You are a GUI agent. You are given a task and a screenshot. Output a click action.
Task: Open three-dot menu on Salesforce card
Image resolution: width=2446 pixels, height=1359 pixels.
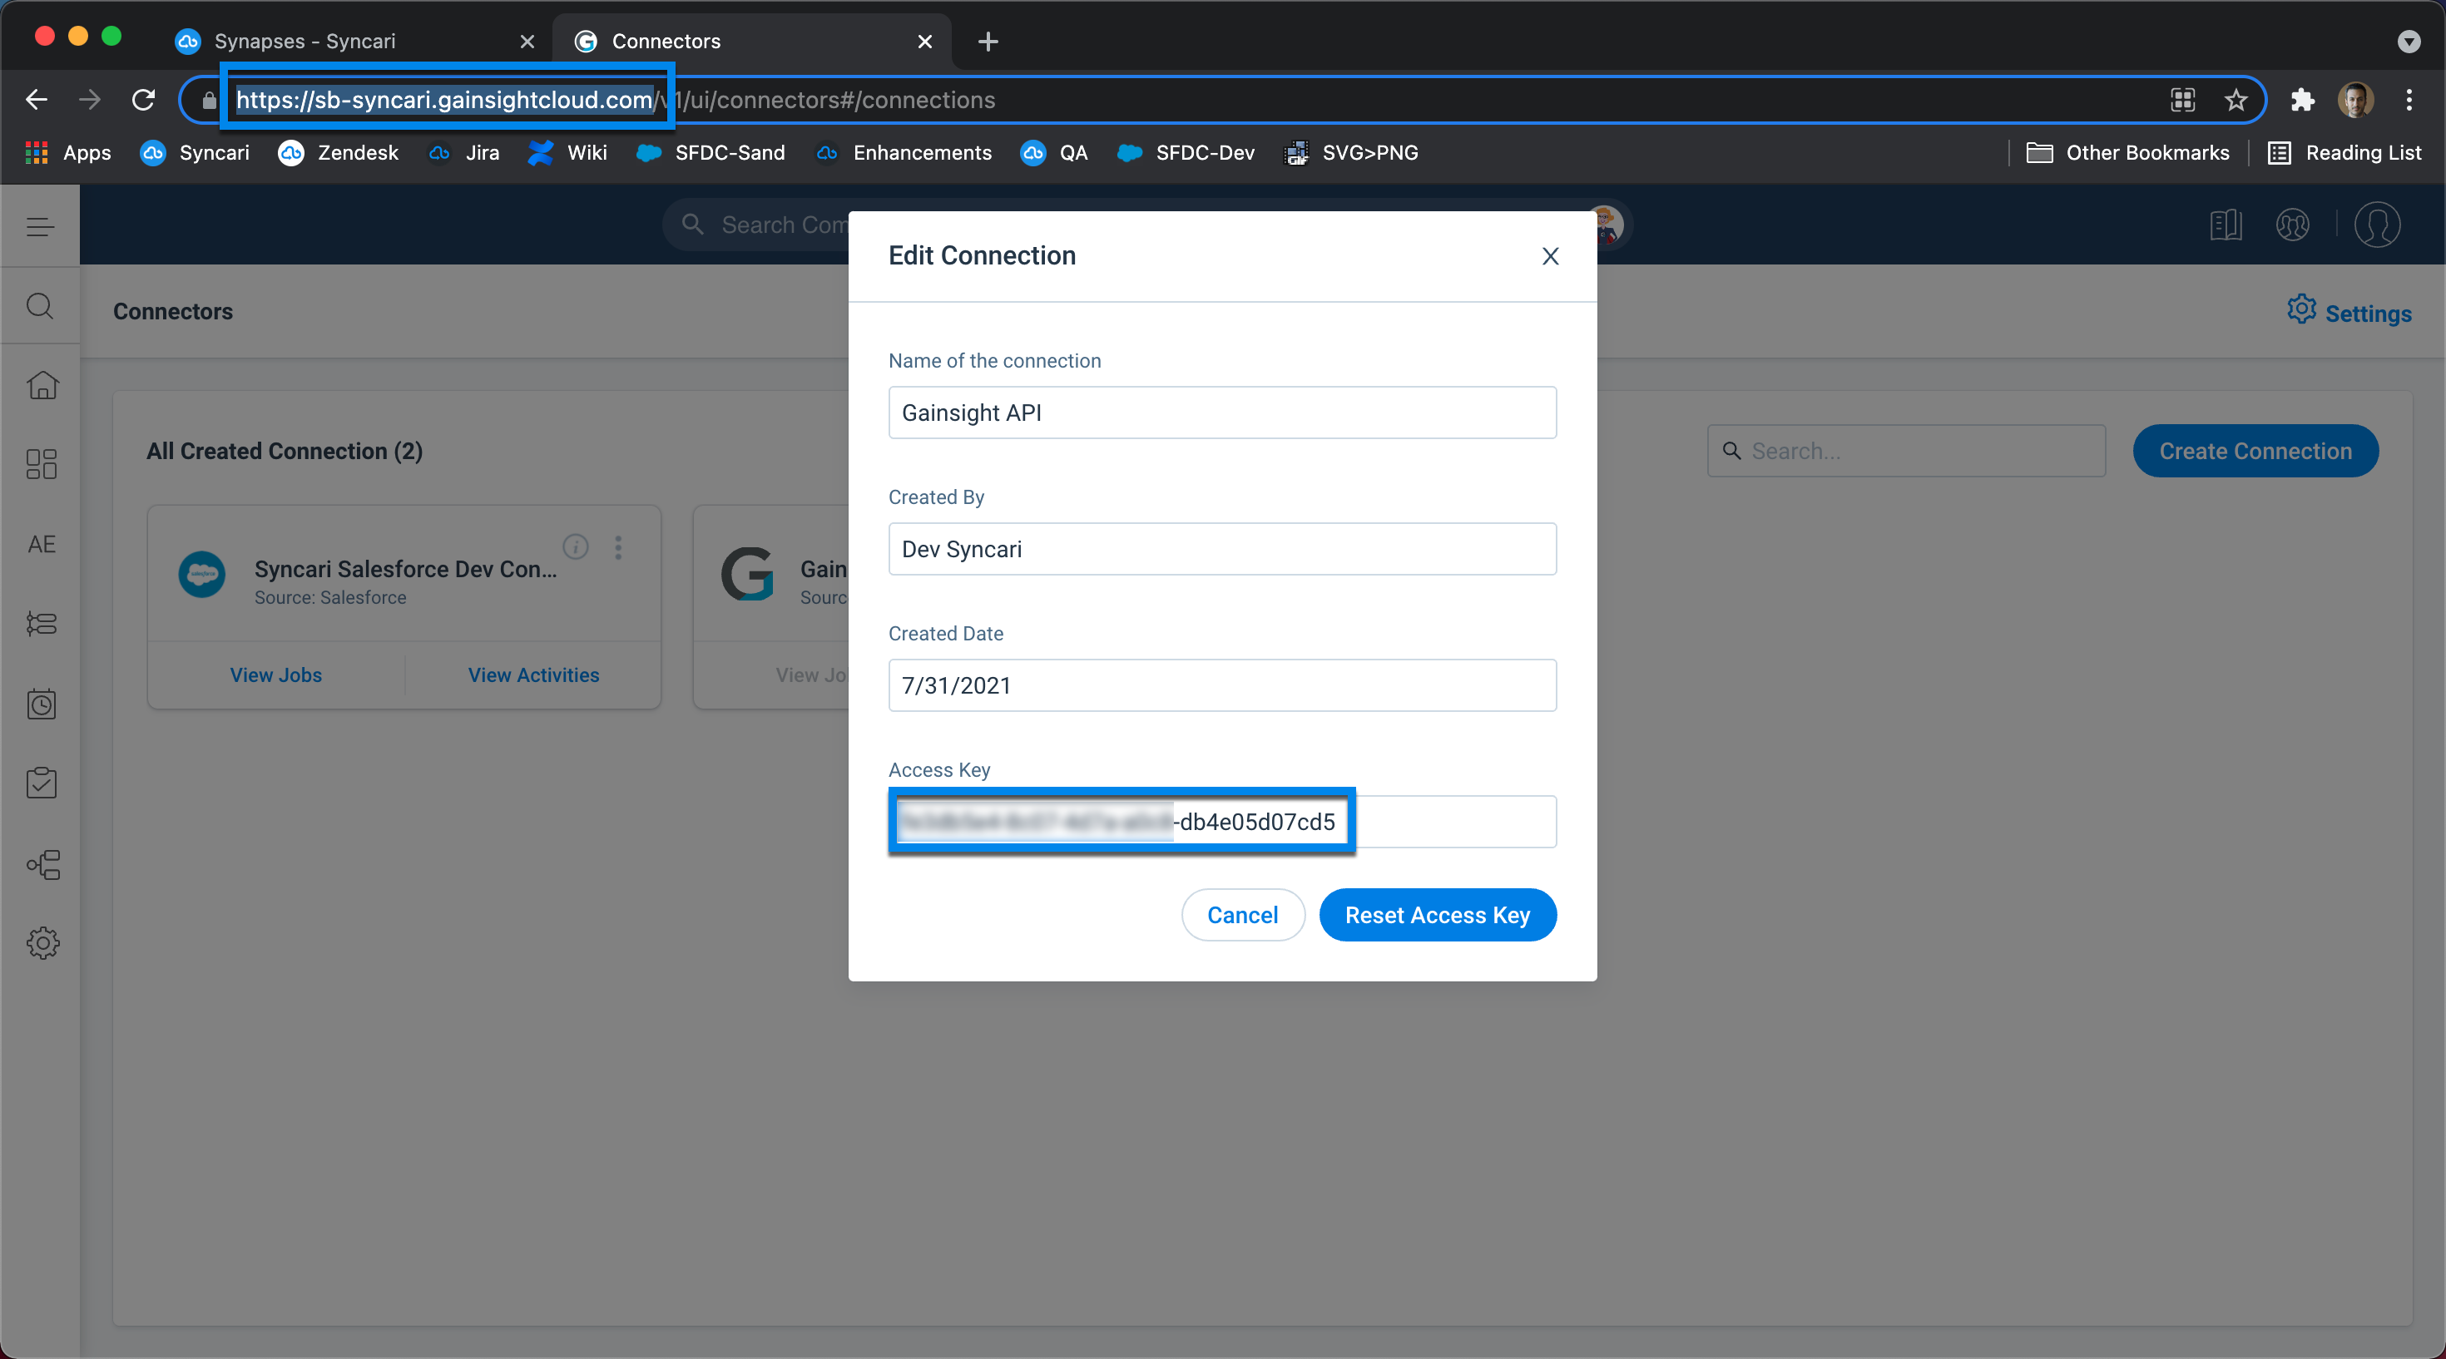(x=618, y=547)
